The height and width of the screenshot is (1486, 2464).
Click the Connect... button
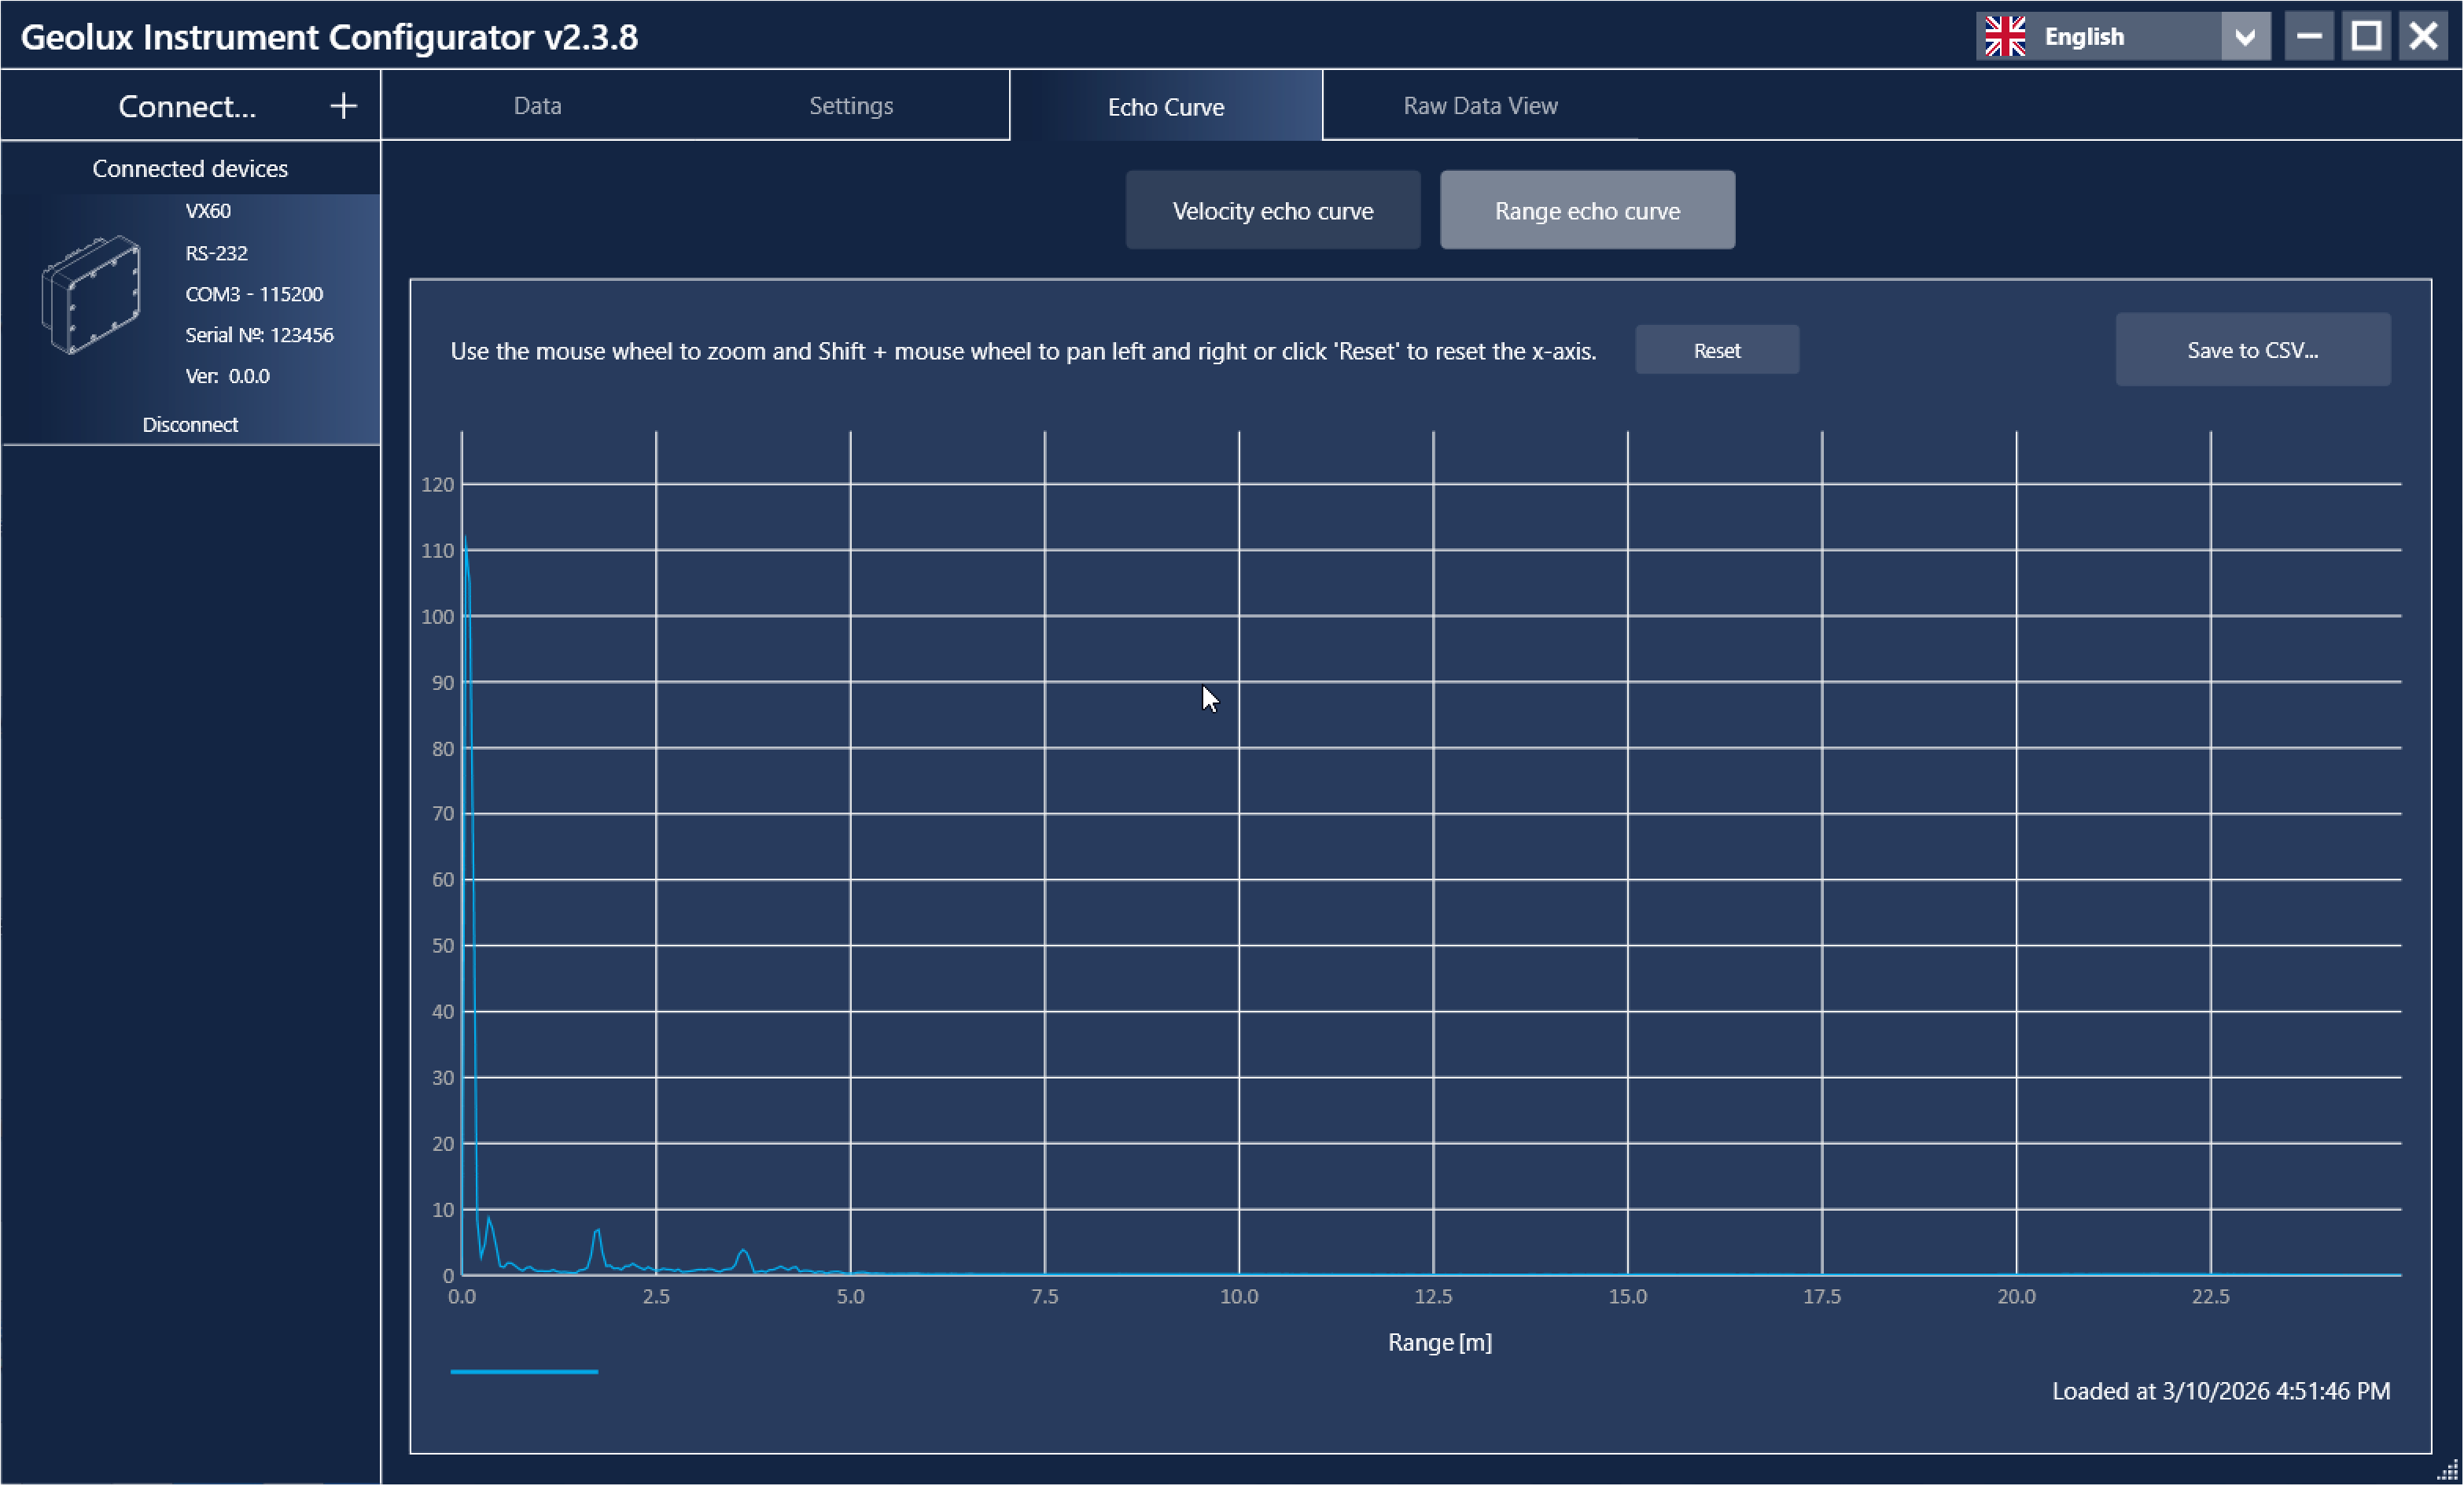(187, 106)
